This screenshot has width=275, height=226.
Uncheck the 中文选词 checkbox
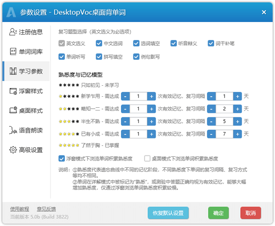pos(99,44)
